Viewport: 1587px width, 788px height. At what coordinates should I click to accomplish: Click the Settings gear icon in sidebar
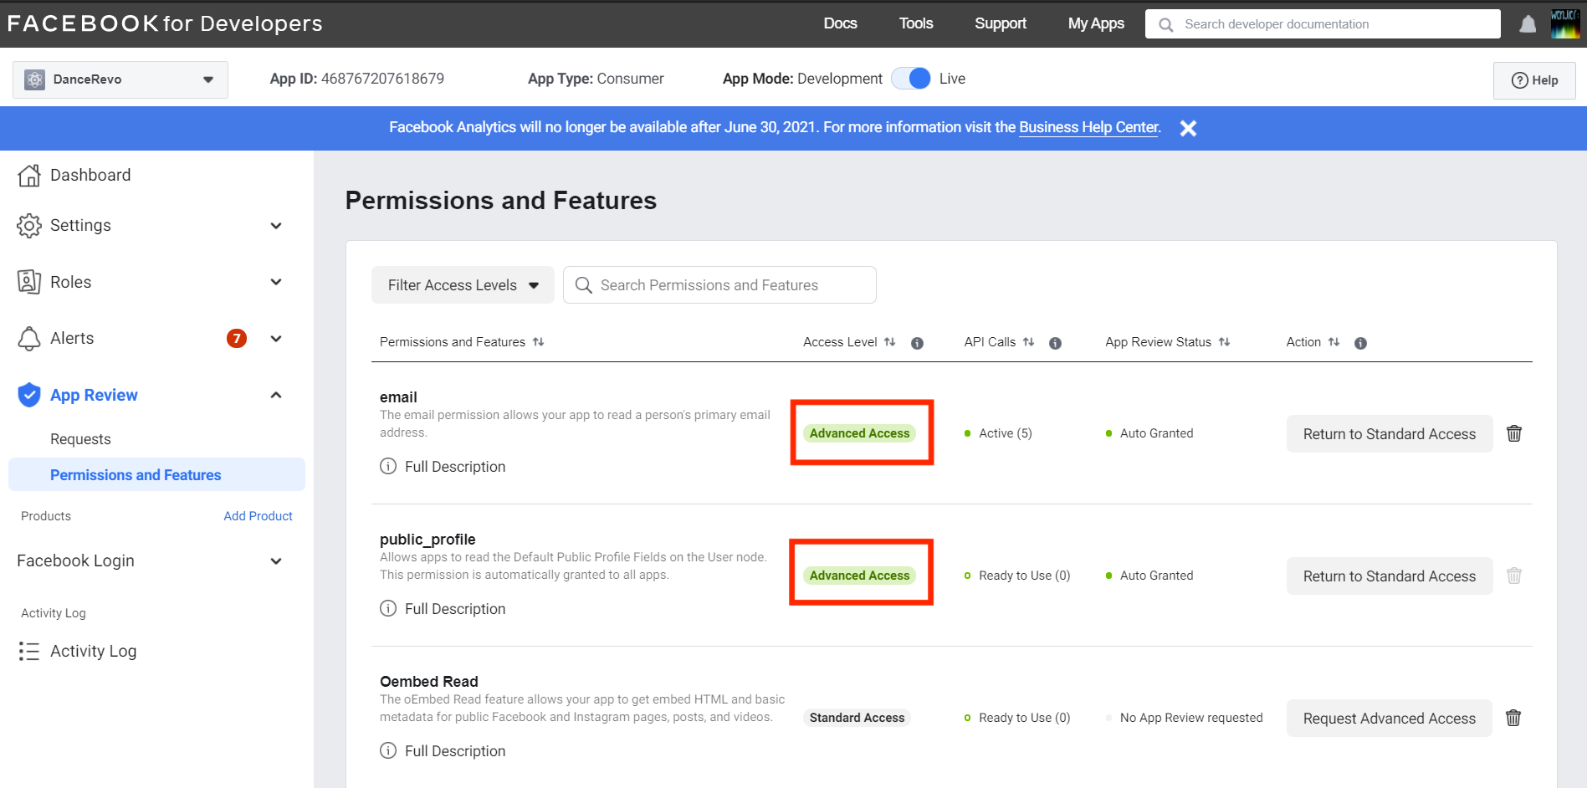click(29, 225)
